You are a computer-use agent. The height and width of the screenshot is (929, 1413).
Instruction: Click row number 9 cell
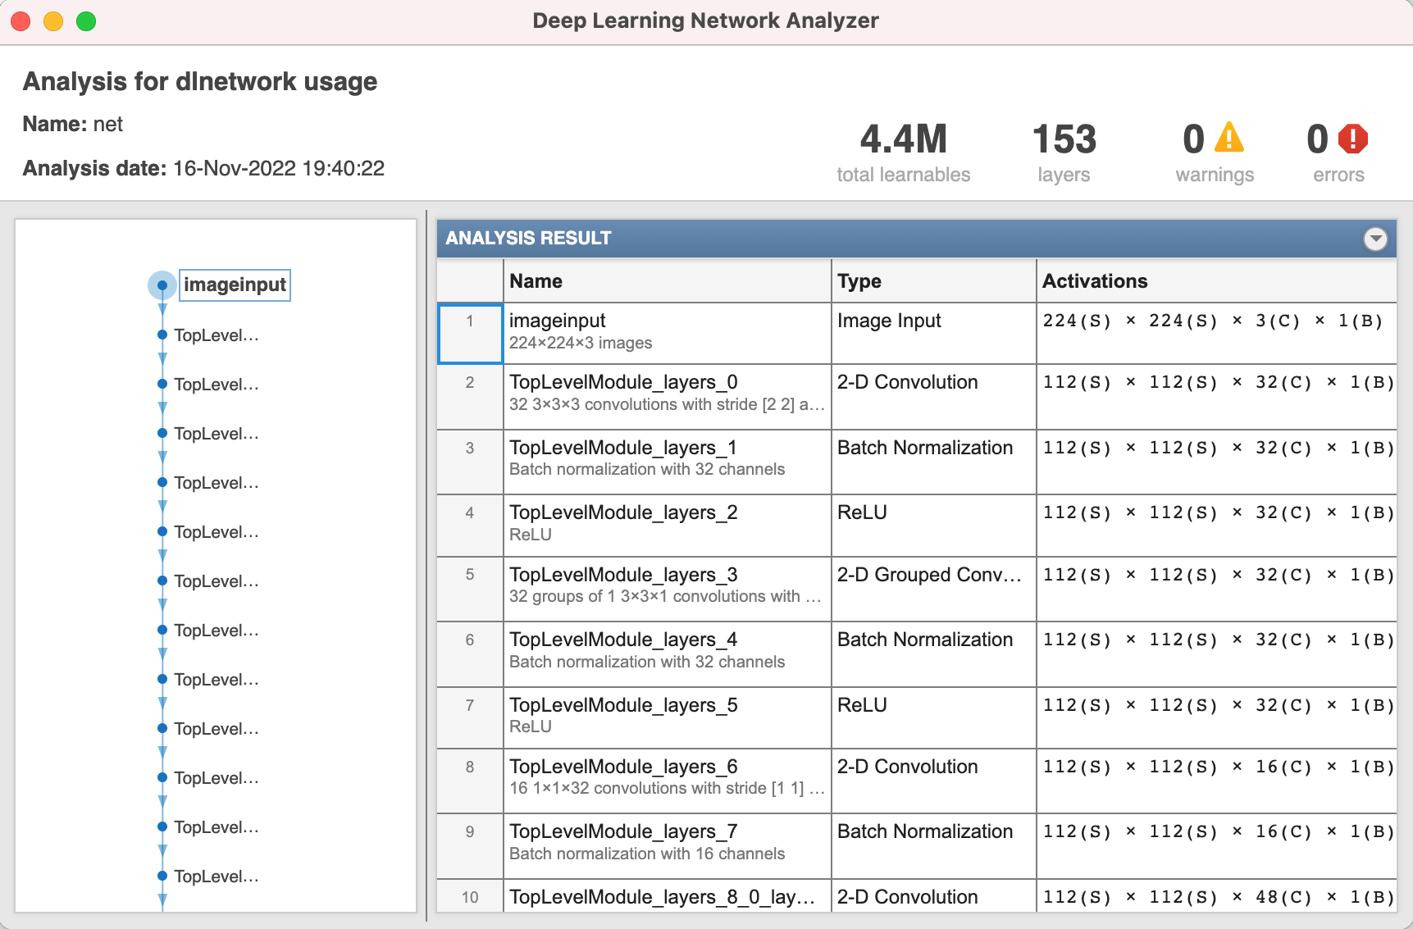(470, 845)
